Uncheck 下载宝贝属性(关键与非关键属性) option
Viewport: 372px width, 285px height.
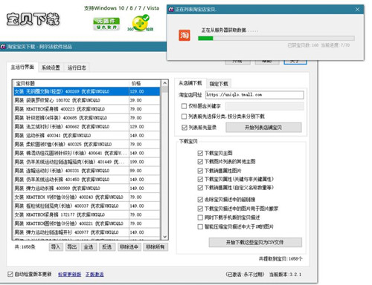click(x=200, y=179)
